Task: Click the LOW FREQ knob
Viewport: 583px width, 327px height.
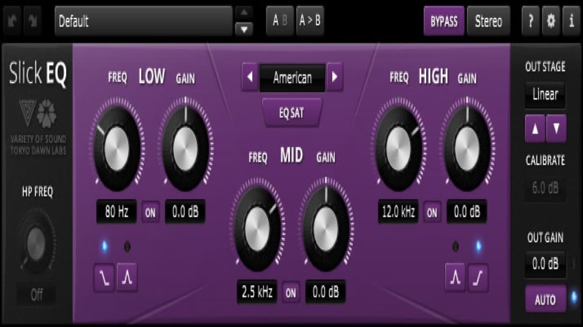Action: pos(117,149)
